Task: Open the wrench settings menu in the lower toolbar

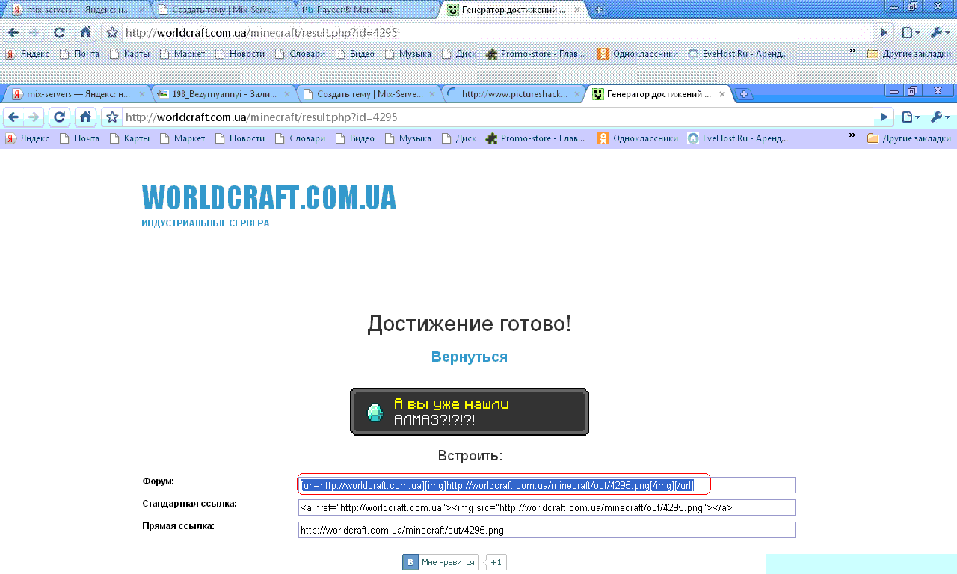Action: click(940, 117)
